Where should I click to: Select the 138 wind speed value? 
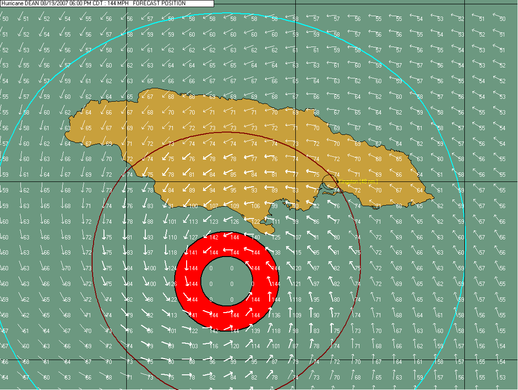276,253
